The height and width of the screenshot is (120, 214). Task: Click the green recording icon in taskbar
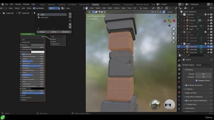click(x=3, y=117)
